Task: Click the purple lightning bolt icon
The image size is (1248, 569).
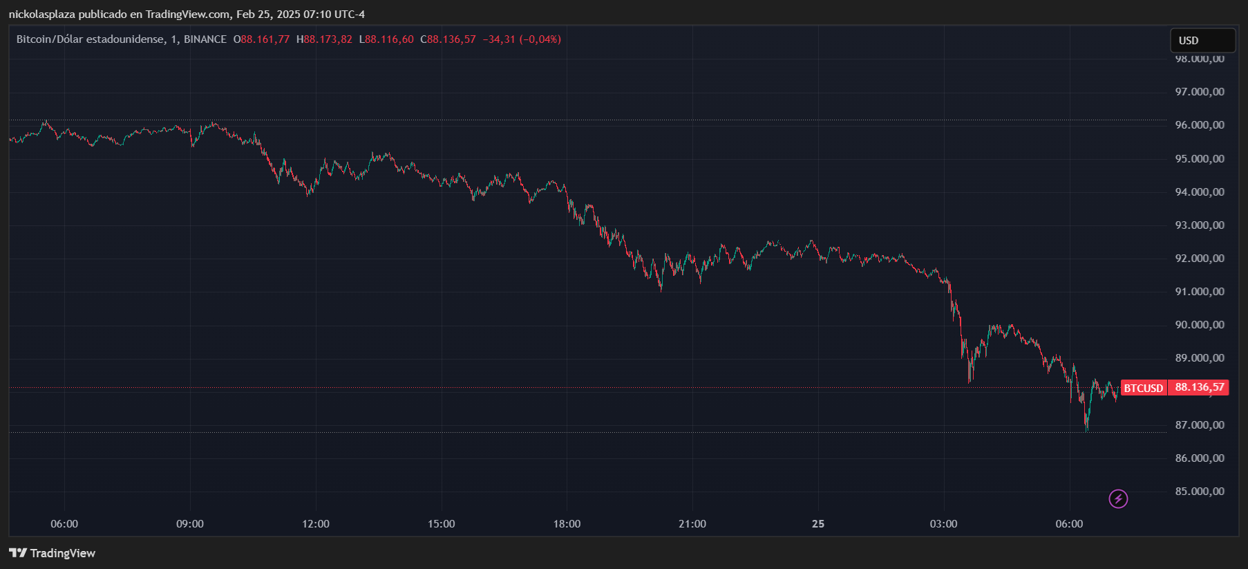Action: click(1118, 498)
